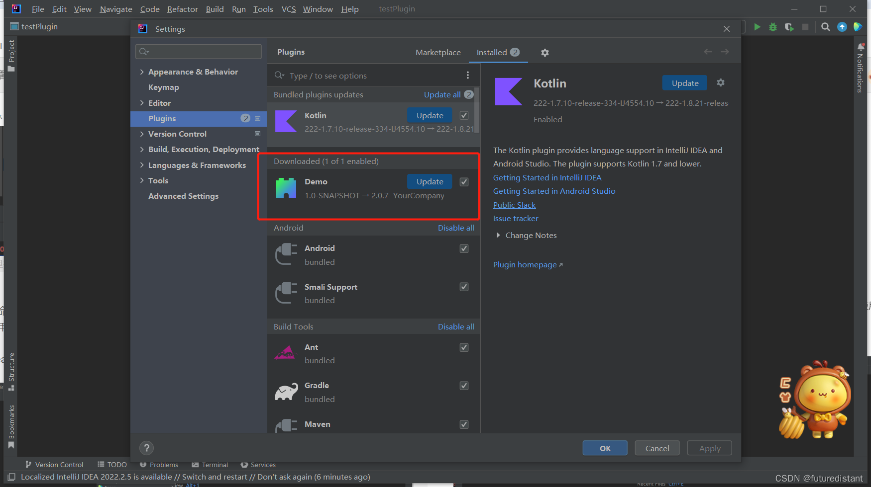Uncheck the Ant plugin checkbox
Image resolution: width=871 pixels, height=487 pixels.
pos(464,347)
